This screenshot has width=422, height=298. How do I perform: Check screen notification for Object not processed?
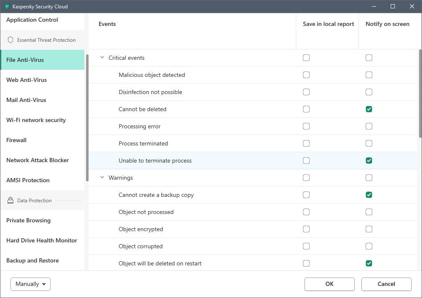pos(369,212)
